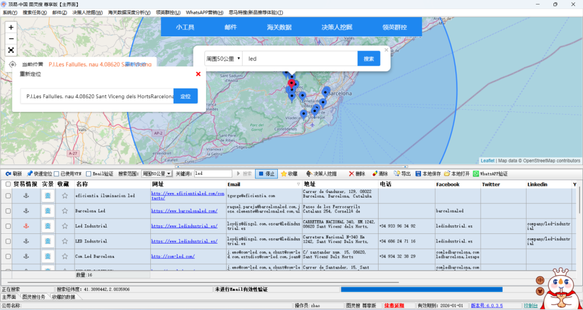Click the 刷新 refresh toolbar icon
The image size is (583, 310).
[x=14, y=174]
